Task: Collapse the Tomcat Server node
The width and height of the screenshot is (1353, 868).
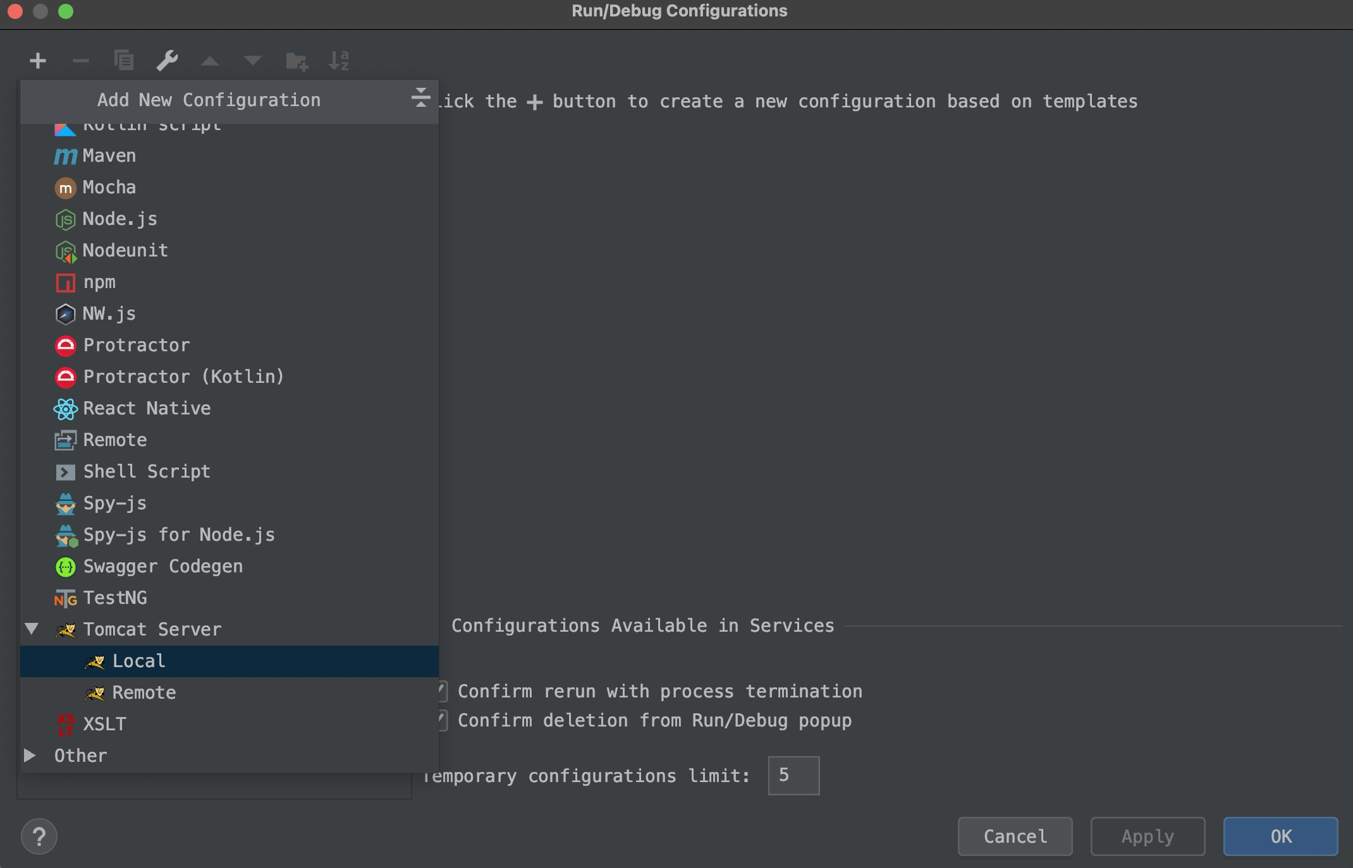Action: (32, 629)
